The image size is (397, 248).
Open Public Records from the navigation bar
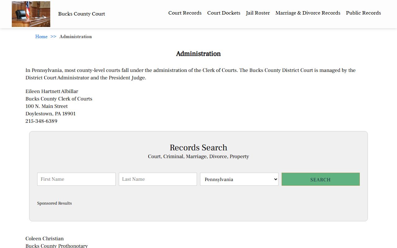point(364,13)
